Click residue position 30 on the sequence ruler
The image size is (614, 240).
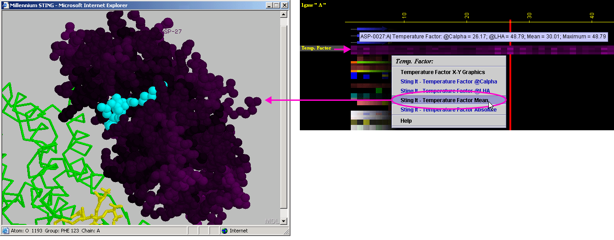click(529, 16)
